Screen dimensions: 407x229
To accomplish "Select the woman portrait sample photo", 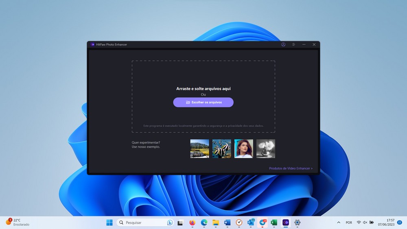I will 243,149.
